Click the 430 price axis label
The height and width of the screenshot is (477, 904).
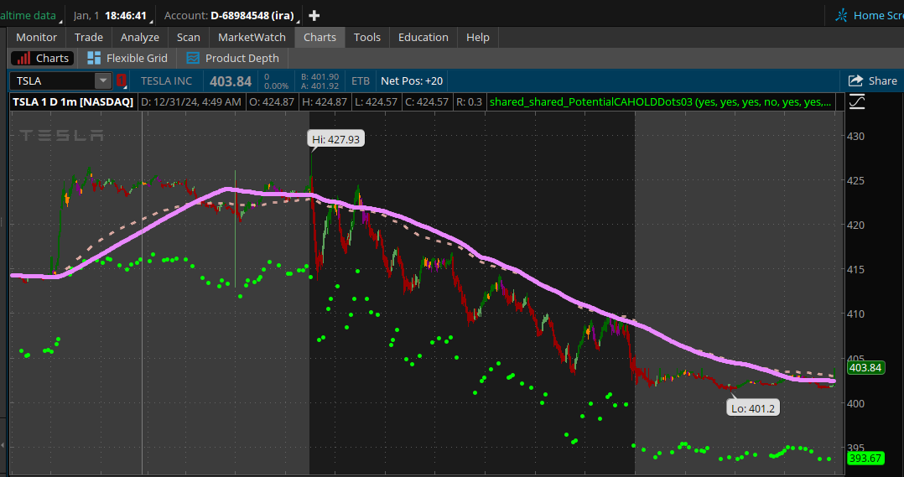(856, 137)
